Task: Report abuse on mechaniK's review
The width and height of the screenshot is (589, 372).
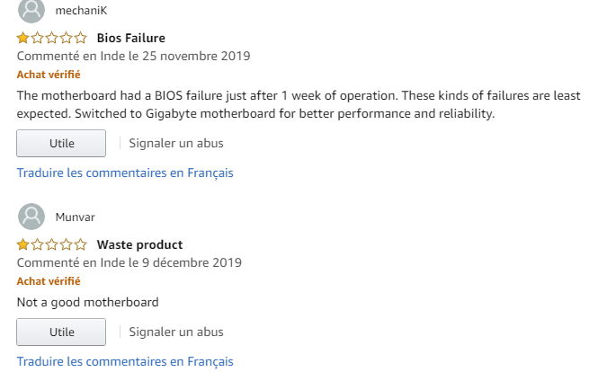Action: coord(176,143)
